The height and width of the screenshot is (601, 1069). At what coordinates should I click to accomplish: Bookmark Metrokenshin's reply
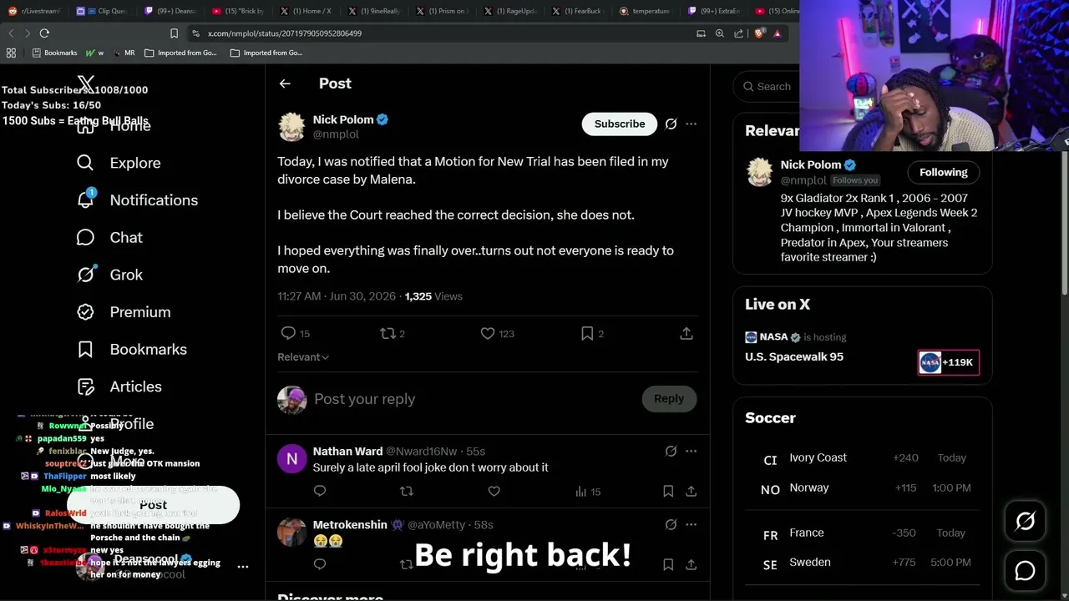668,564
